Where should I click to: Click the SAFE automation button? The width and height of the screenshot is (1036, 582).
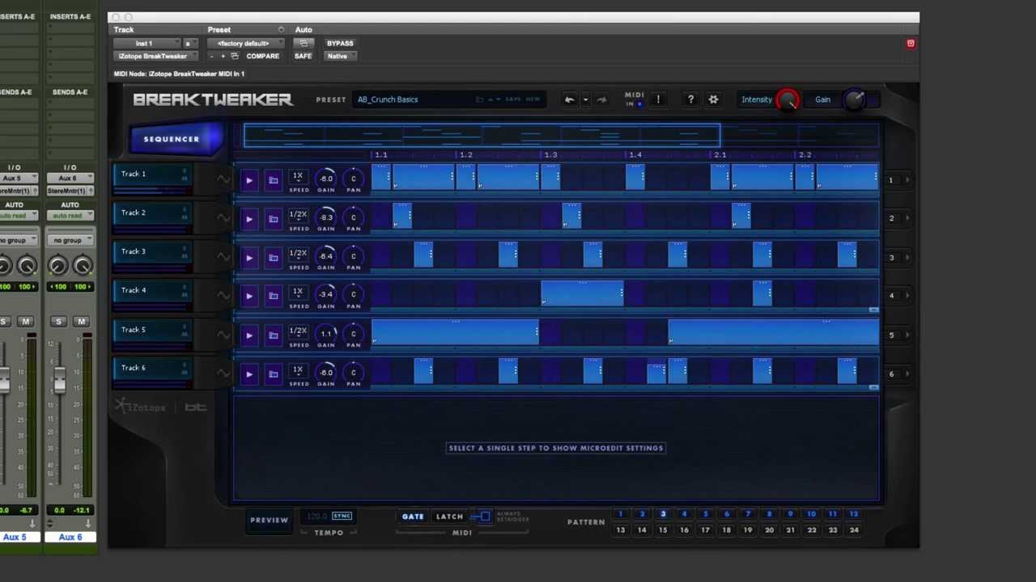[303, 57]
